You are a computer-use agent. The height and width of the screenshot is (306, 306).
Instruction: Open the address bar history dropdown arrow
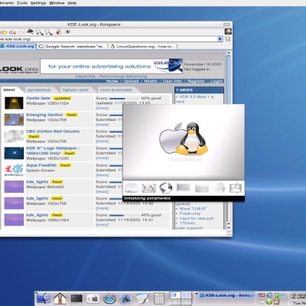coord(220,39)
